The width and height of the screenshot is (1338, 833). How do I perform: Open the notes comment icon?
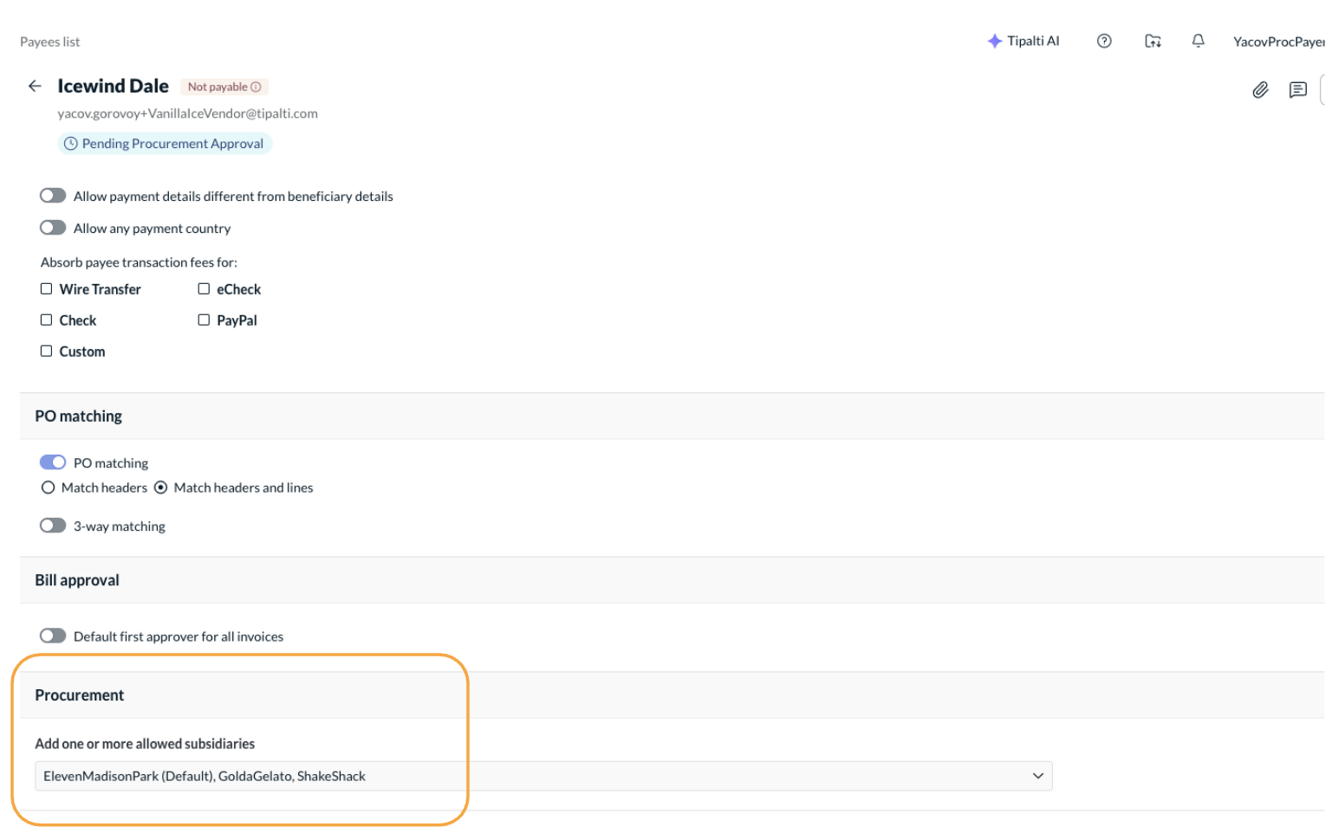point(1297,90)
